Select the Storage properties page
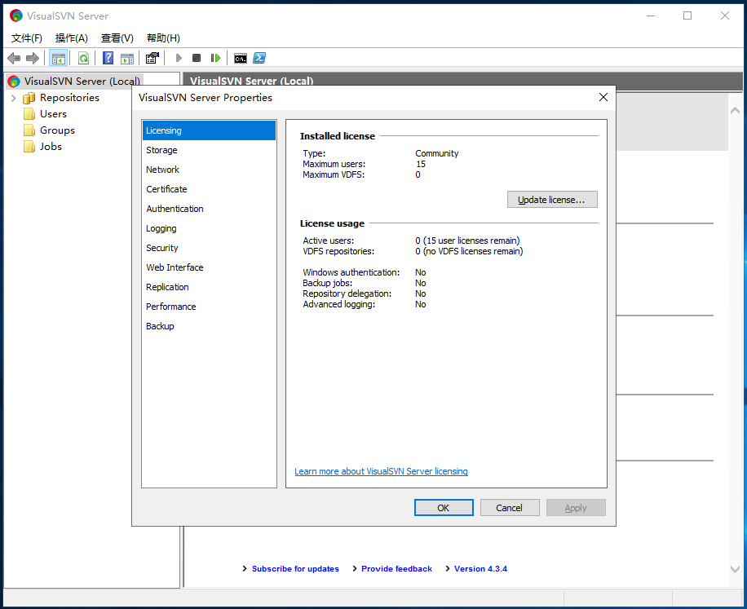This screenshot has height=609, width=747. pyautogui.click(x=209, y=150)
